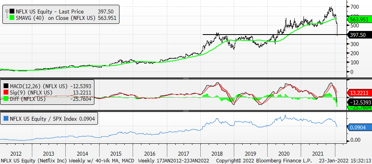The image size is (372, 164).
Task: Click the blue NFLX / SPX Index swatch
Action: coord(6,119)
